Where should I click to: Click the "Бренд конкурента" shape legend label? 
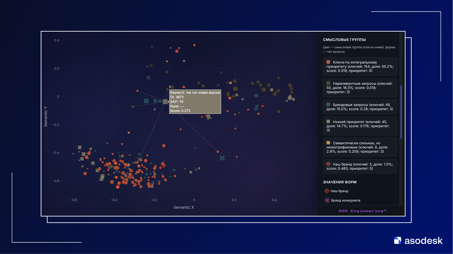pyautogui.click(x=345, y=200)
